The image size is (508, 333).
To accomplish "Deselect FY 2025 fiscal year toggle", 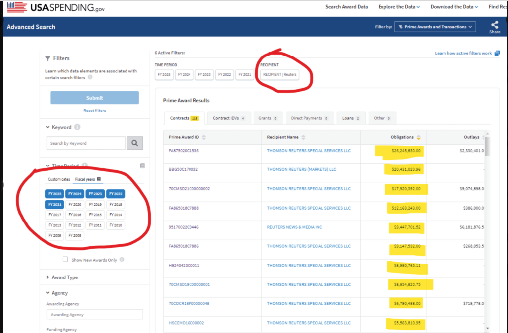I will coord(55,194).
